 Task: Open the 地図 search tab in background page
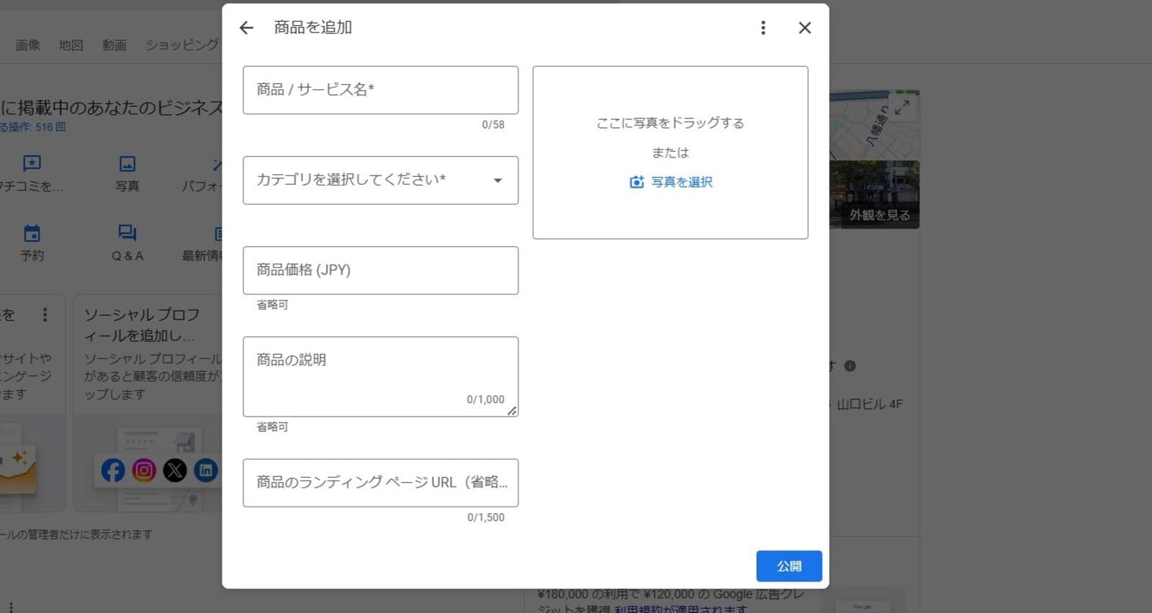click(71, 45)
